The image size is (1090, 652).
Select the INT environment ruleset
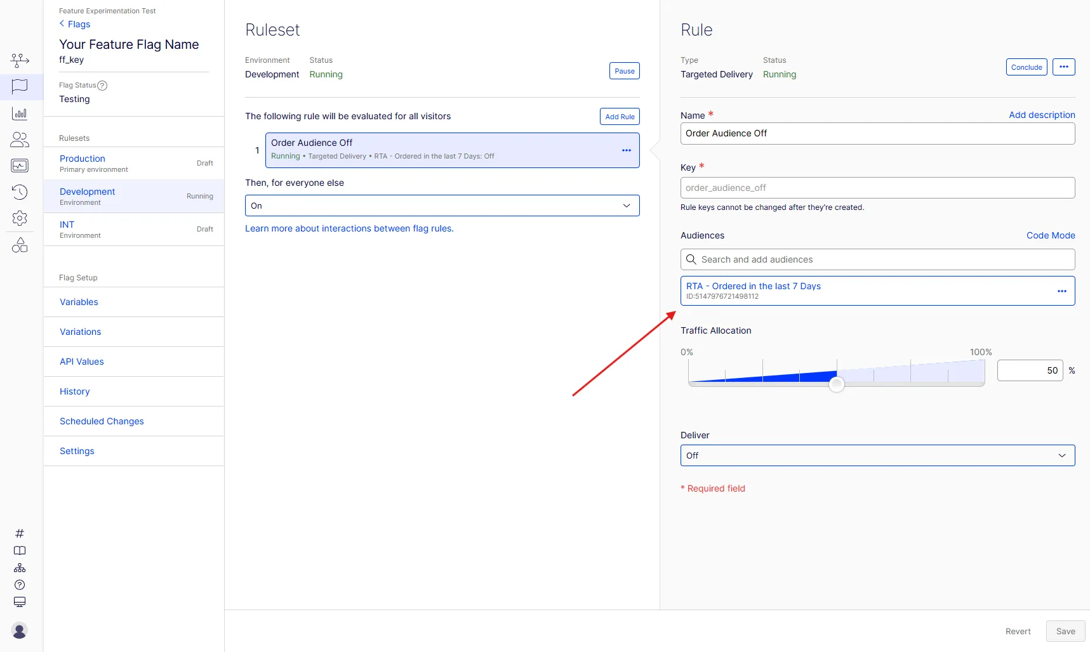(134, 230)
